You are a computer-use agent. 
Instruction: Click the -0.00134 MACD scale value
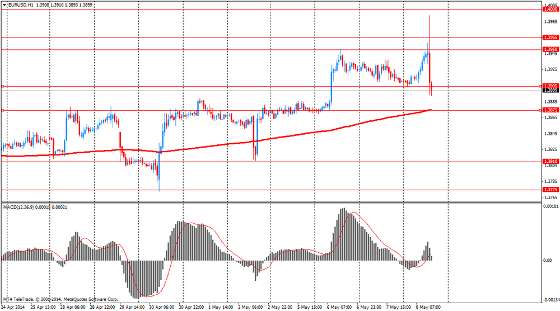[x=550, y=299]
